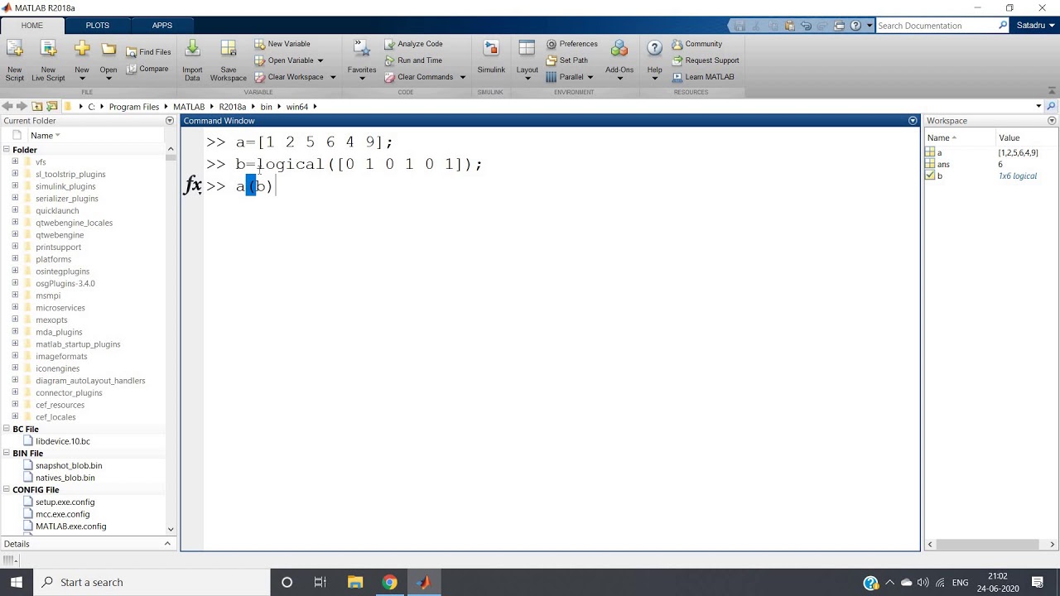1060x596 pixels.
Task: Open Windows Start menu
Action: [x=16, y=582]
